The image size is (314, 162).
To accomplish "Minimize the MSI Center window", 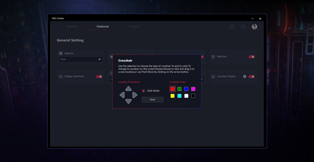I will (253, 19).
